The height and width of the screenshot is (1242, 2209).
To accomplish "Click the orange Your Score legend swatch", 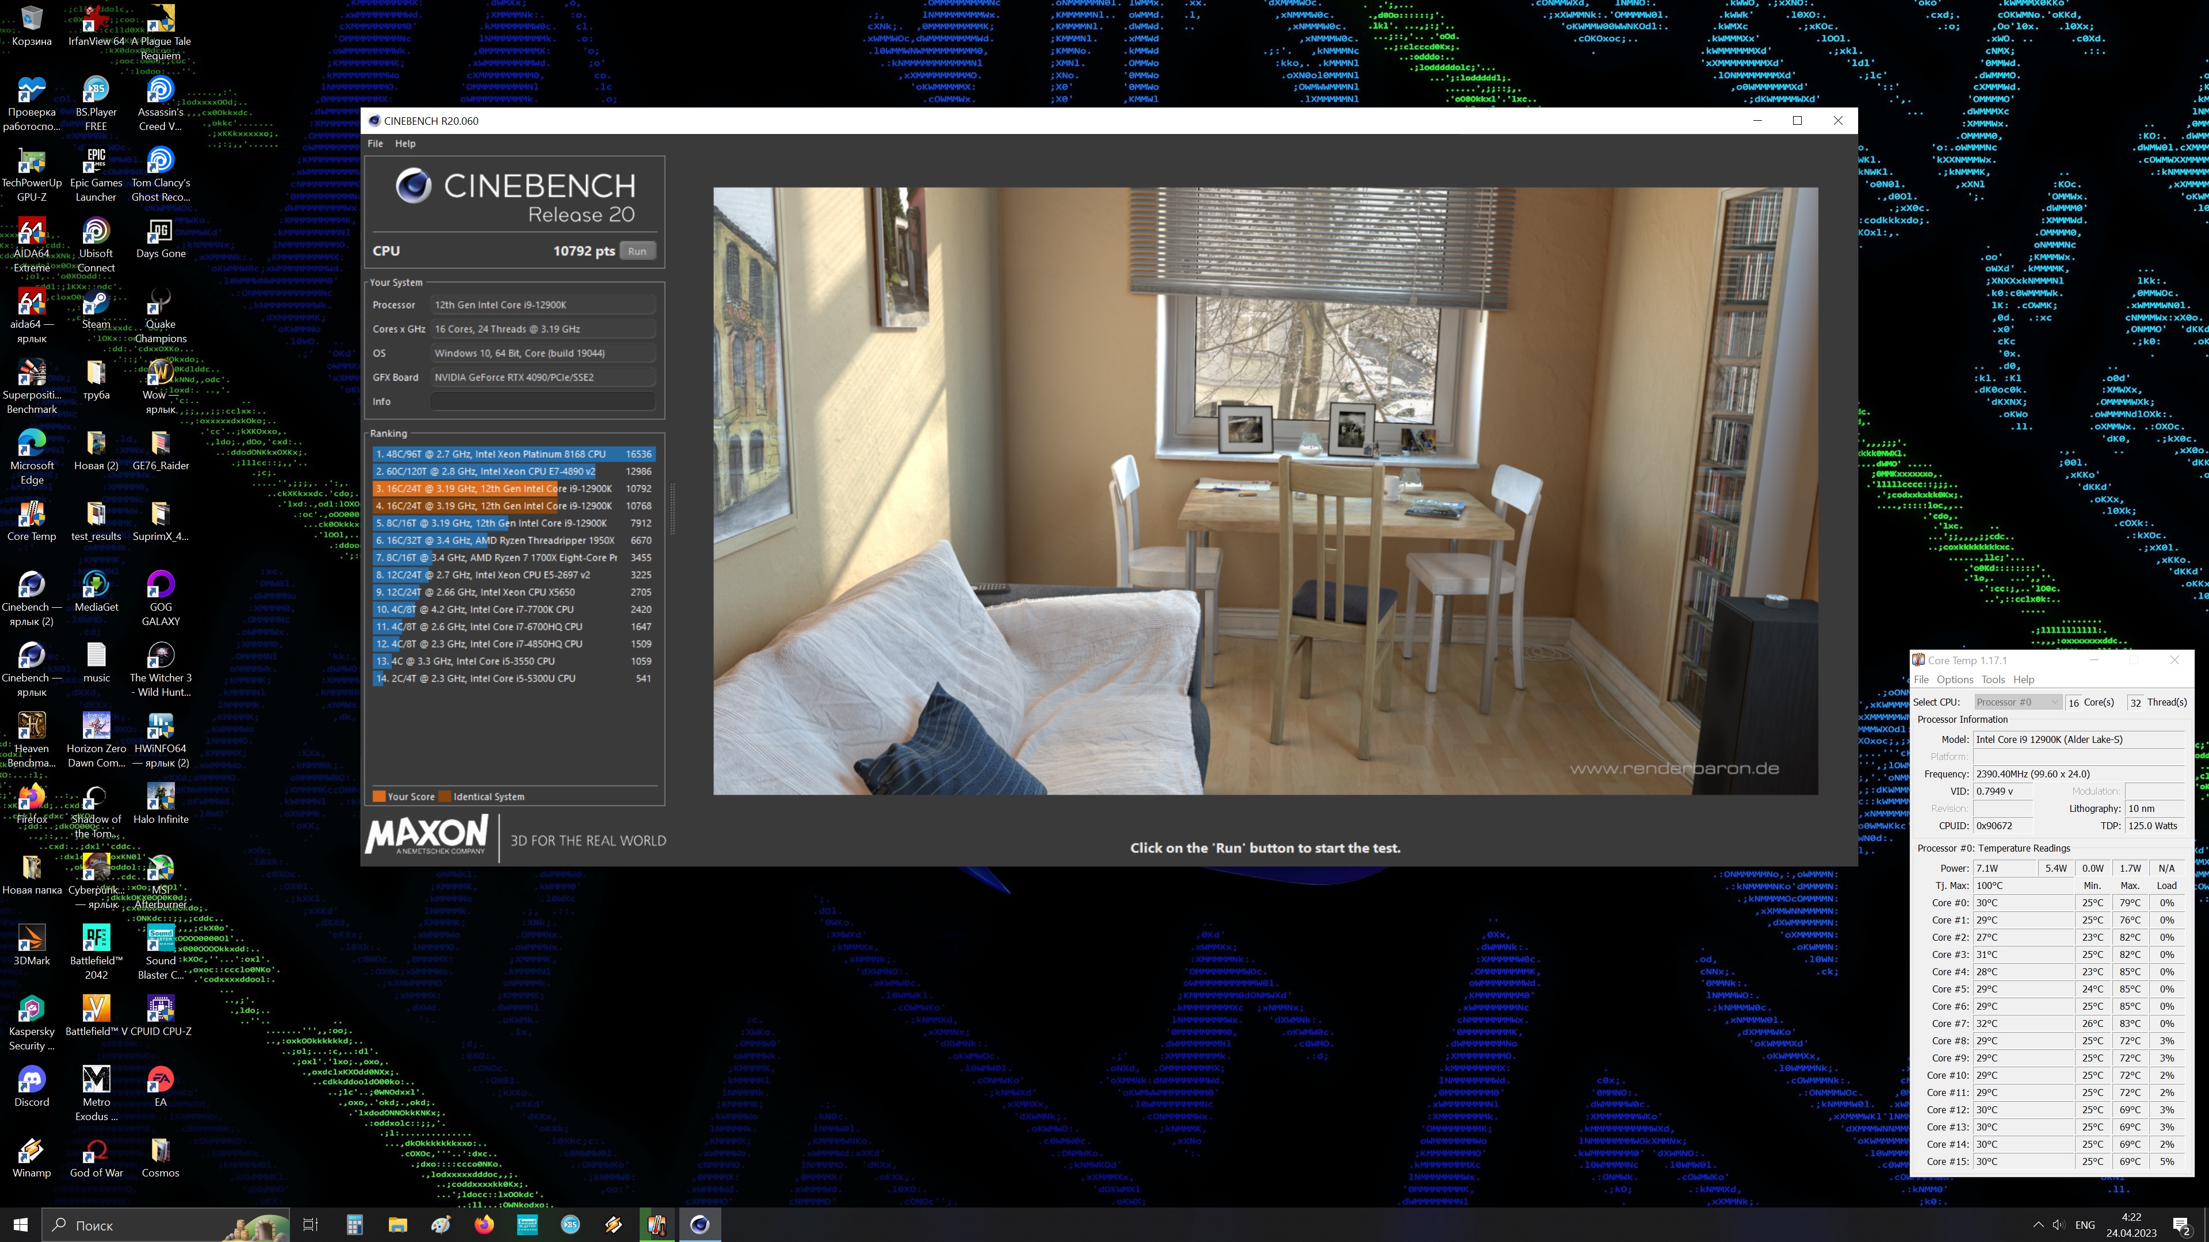I will 378,796.
